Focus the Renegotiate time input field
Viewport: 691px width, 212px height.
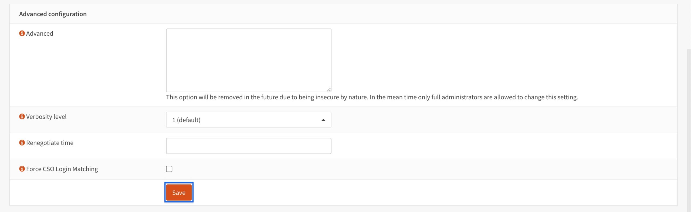pos(248,146)
